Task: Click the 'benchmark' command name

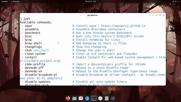Action: (x=33, y=33)
